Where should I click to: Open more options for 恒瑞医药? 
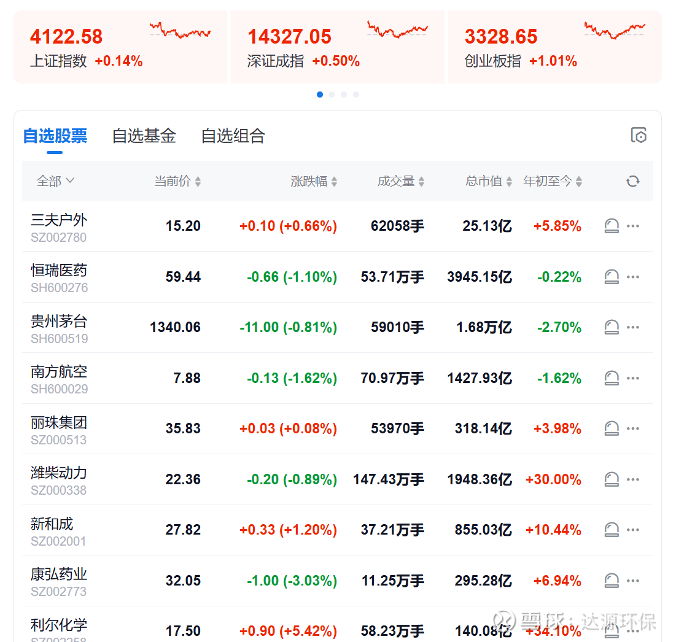click(x=633, y=277)
